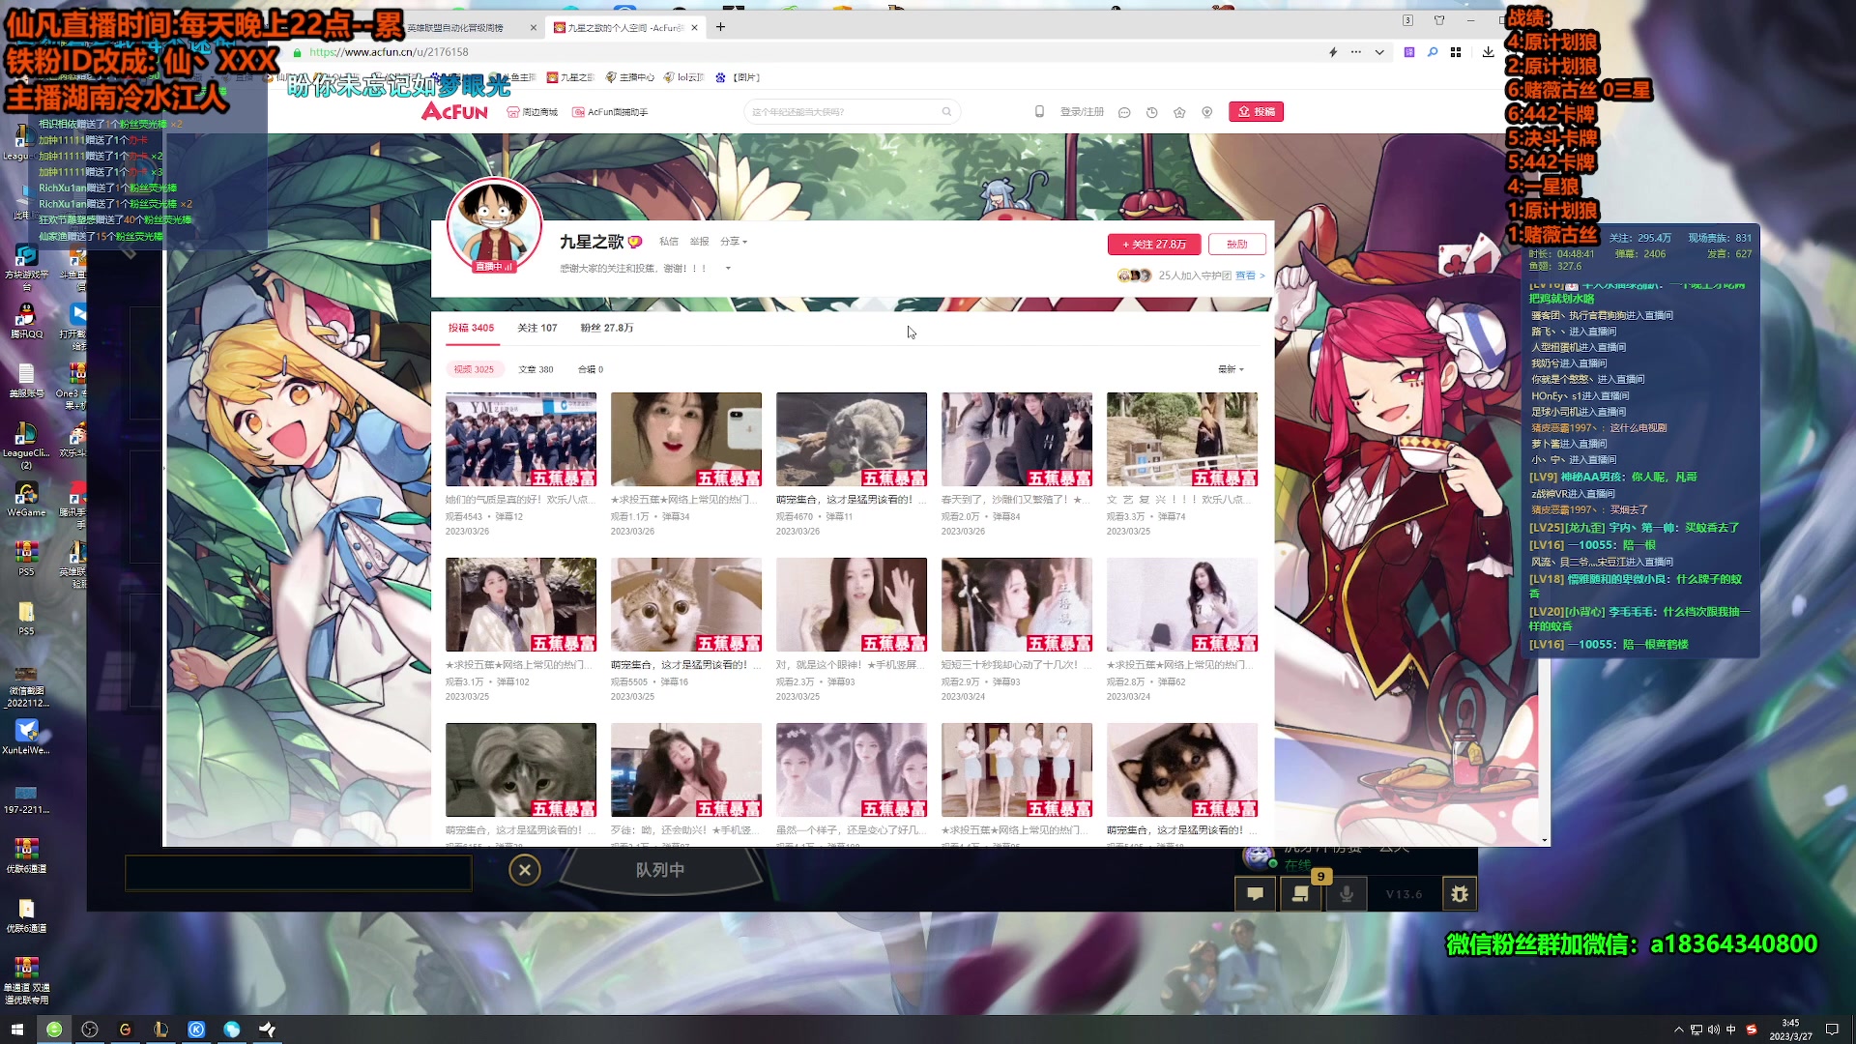Screen dimensions: 1856x1044
Task: Select the 视频 3025 filter pill
Action: point(474,369)
